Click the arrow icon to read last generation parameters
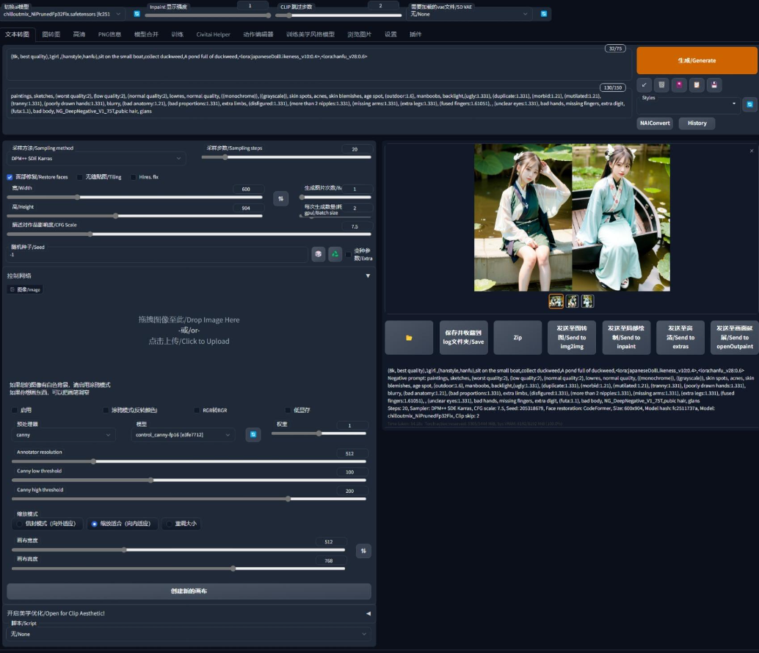This screenshot has width=759, height=653. point(644,85)
